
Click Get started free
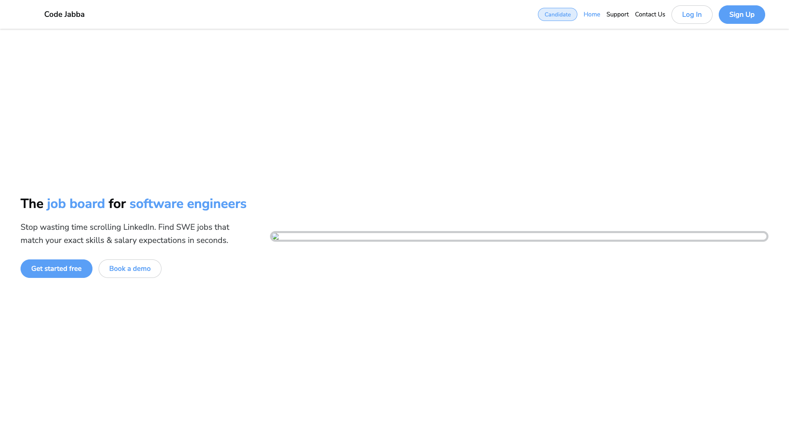pos(56,268)
